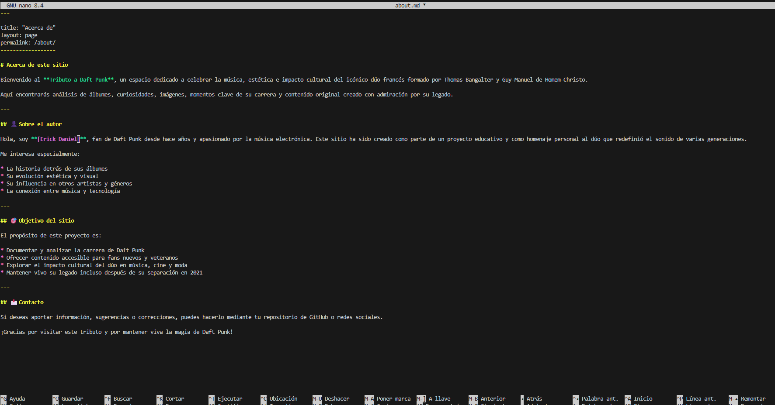The image size is (775, 405).
Task: Click the ^G Ayuda help shortcut
Action: [x=13, y=398]
